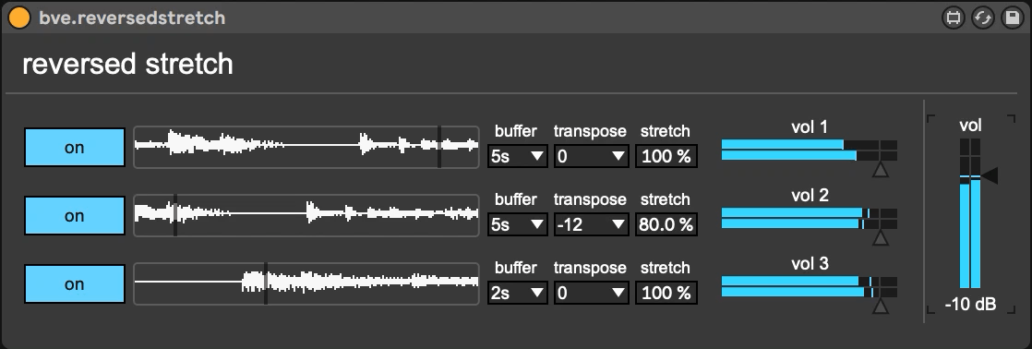Click the vol 1 triangle slider handle

880,170
